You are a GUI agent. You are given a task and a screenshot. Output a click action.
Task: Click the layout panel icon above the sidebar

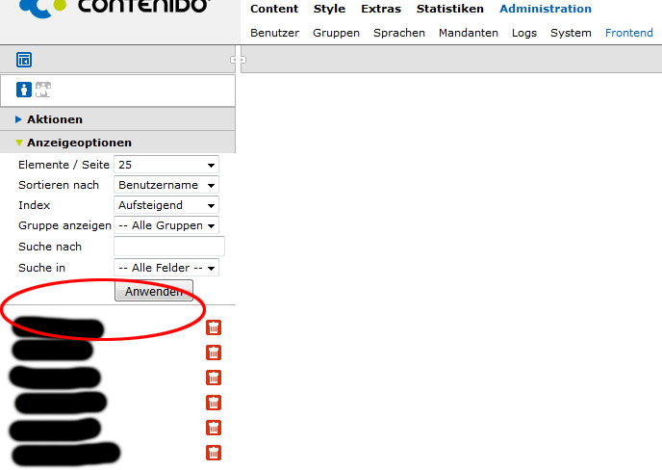tap(24, 60)
